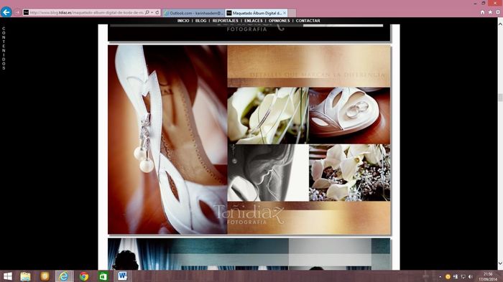Click the address bar URL field
This screenshot has height=282, width=503.
point(87,12)
